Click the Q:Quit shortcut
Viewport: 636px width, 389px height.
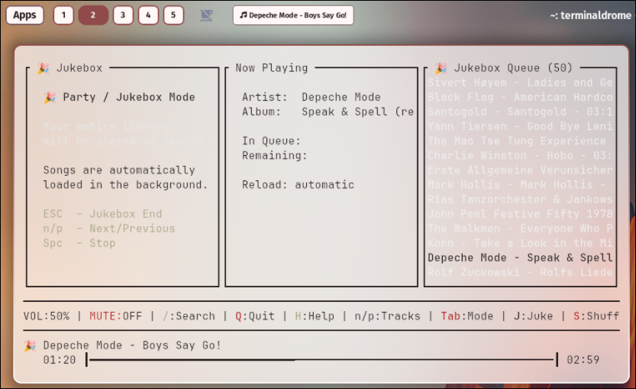point(255,316)
